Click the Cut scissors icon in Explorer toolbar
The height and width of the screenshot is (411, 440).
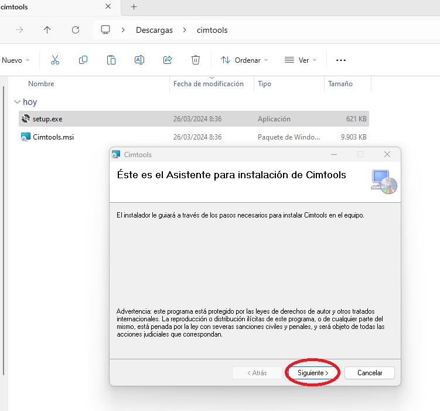[55, 60]
